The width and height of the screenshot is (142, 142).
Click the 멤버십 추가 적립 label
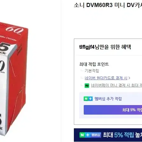[x=108, y=99]
